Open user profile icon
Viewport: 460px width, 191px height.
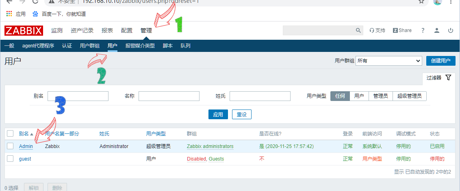click(x=437, y=30)
